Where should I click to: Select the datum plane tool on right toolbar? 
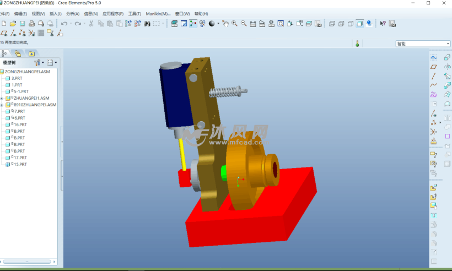tap(434, 67)
